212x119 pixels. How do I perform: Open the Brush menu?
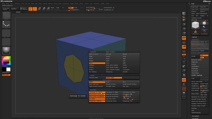[8, 4]
